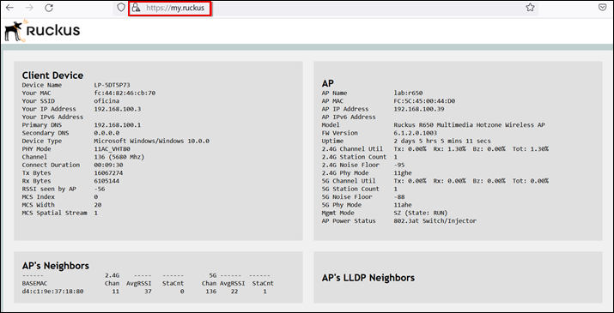This screenshot has width=614, height=313.
Task: Select the AP's Neighbors heading
Action: (56, 266)
